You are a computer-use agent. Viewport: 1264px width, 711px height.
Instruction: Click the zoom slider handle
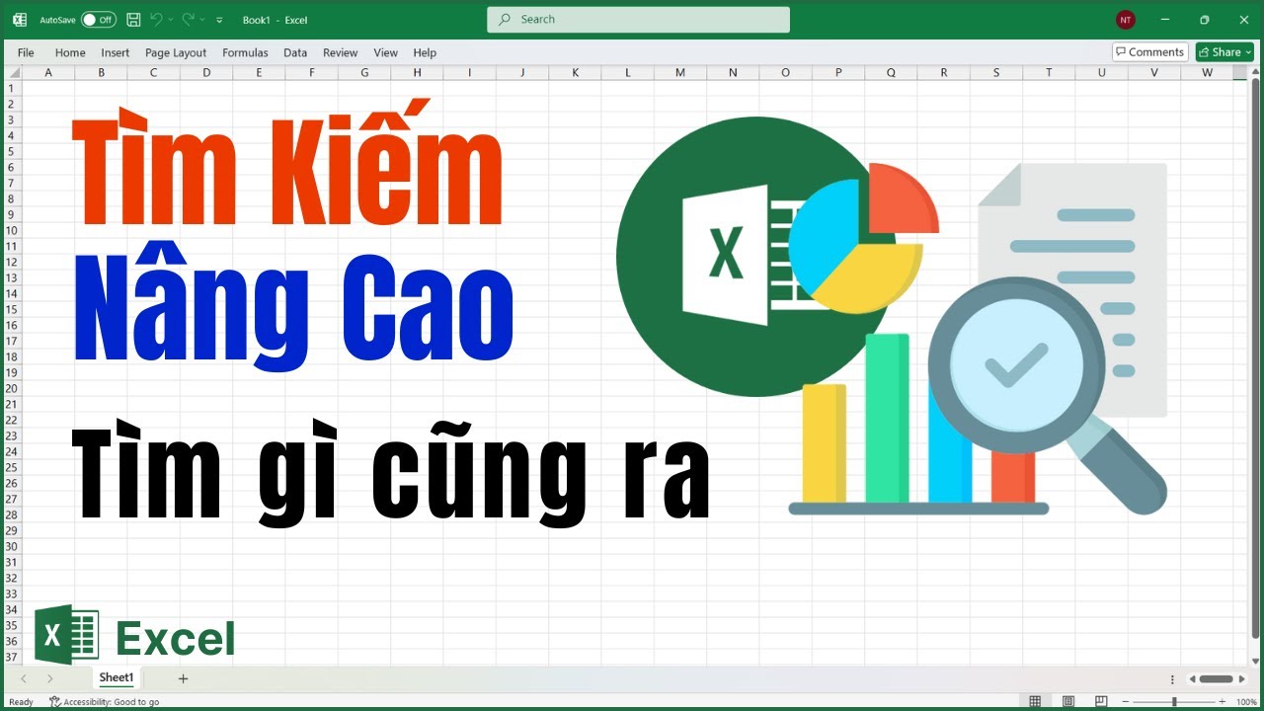[1174, 702]
